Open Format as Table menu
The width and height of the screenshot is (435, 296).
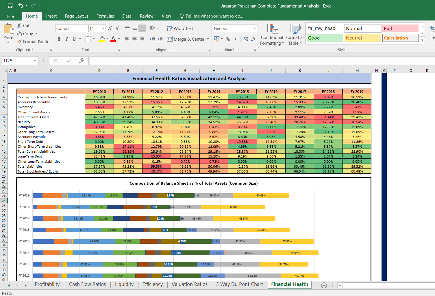(295, 35)
